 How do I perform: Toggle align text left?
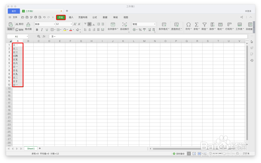click(x=85, y=30)
